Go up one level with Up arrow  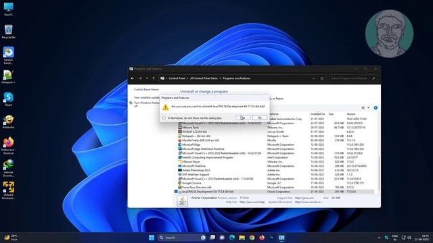(154, 78)
